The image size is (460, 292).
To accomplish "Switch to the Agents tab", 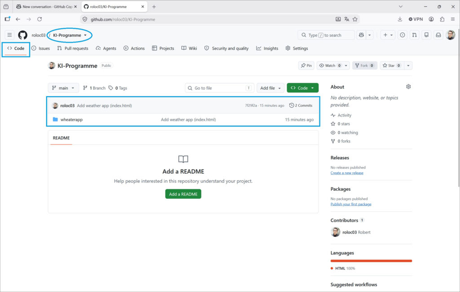I will [x=106, y=48].
